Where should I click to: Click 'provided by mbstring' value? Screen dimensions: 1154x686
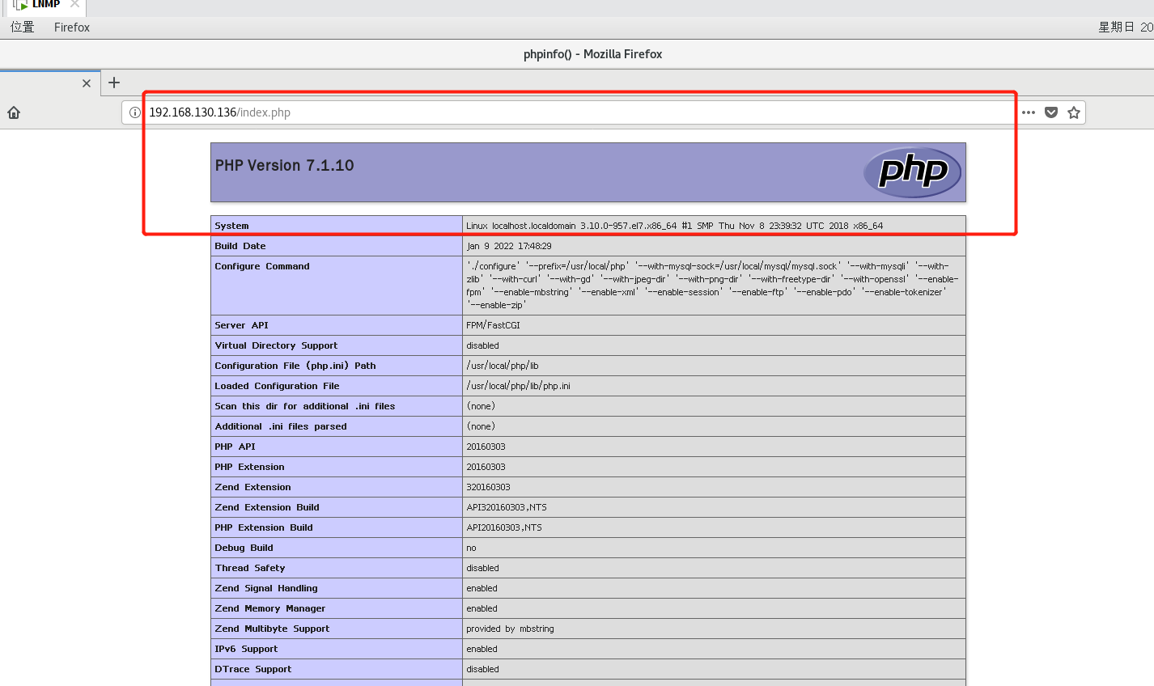coord(510,629)
